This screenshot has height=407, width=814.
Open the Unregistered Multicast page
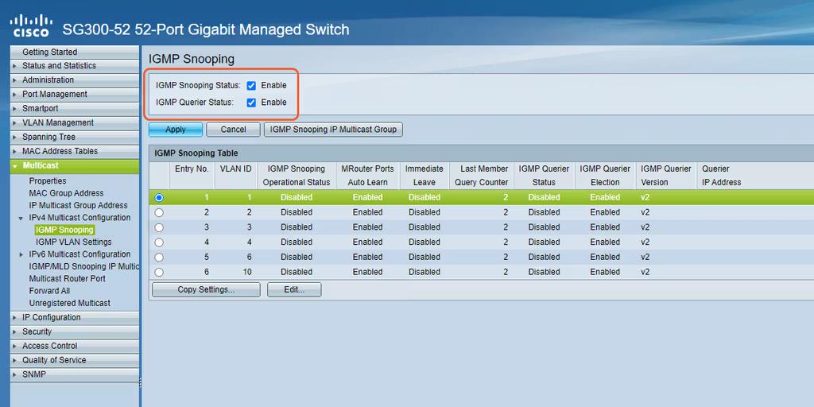(x=70, y=303)
